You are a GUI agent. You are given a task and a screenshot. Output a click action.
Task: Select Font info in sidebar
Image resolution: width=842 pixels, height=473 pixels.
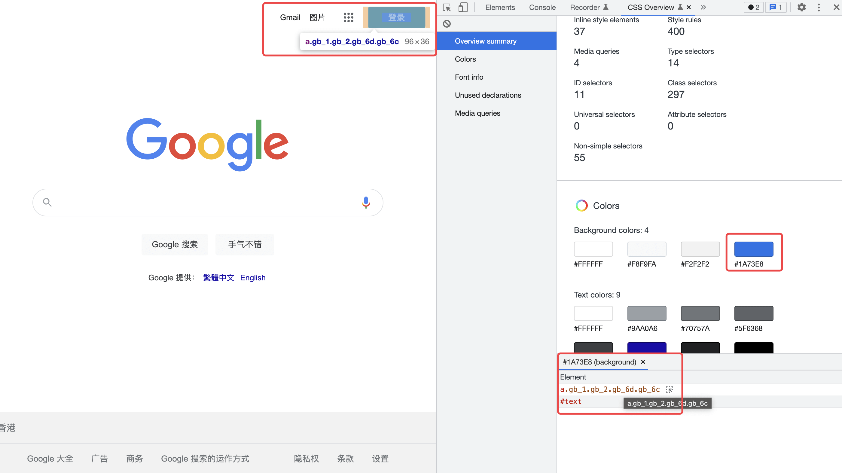coord(469,77)
